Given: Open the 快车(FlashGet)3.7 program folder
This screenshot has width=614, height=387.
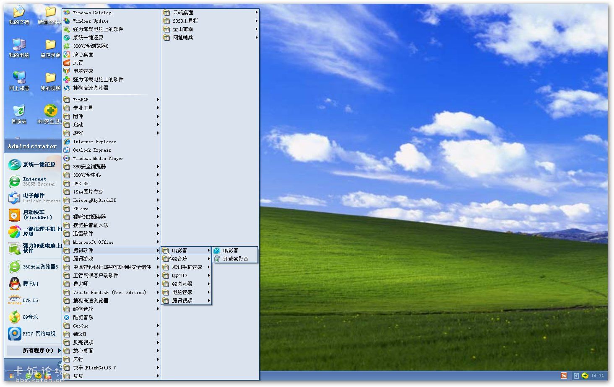Looking at the screenshot, I should click(112, 368).
